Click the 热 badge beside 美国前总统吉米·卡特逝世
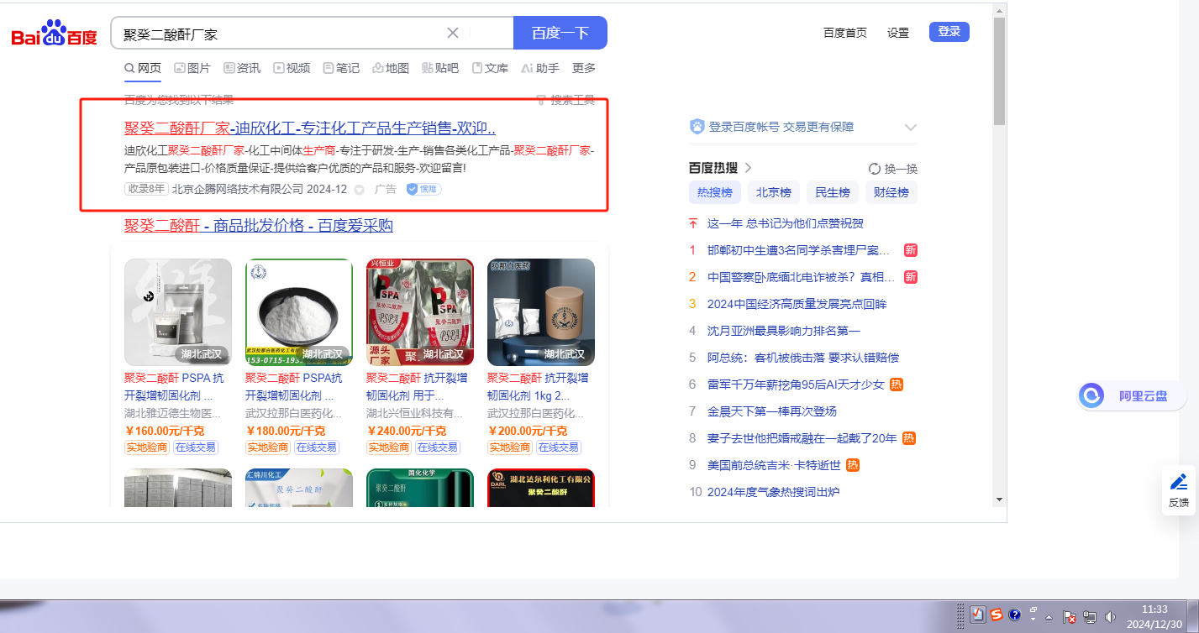The height and width of the screenshot is (633, 1199). pyautogui.click(x=853, y=465)
